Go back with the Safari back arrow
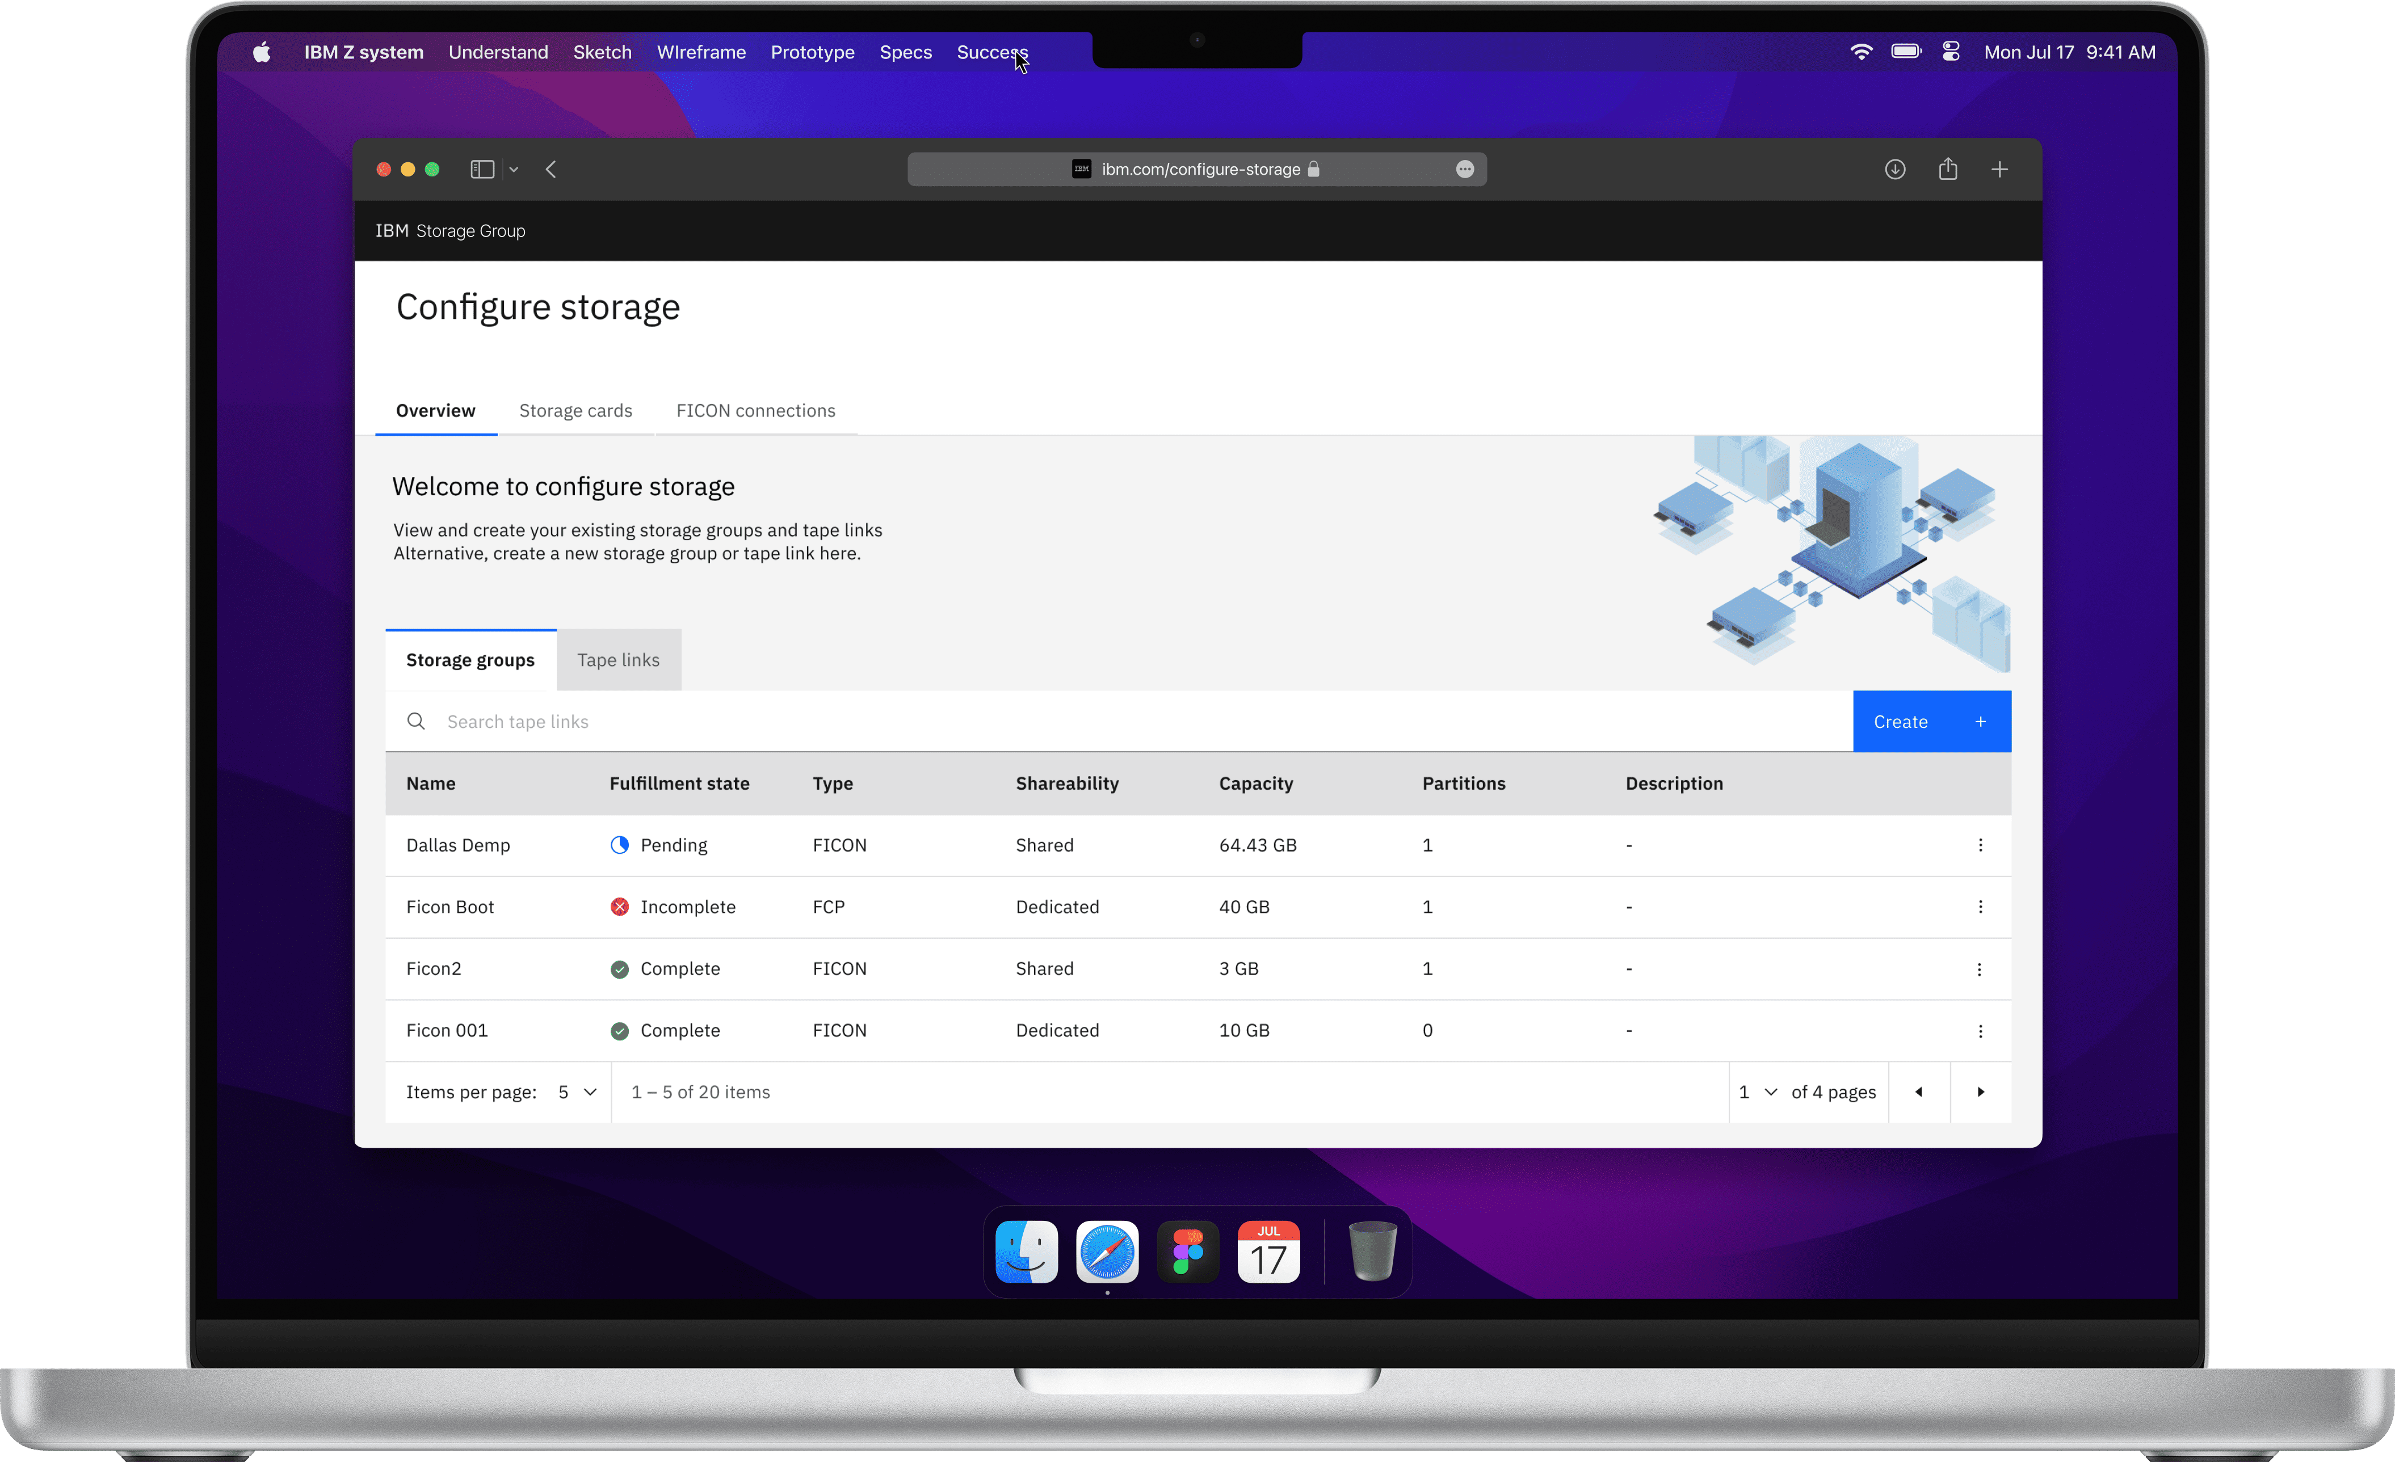 (x=551, y=169)
